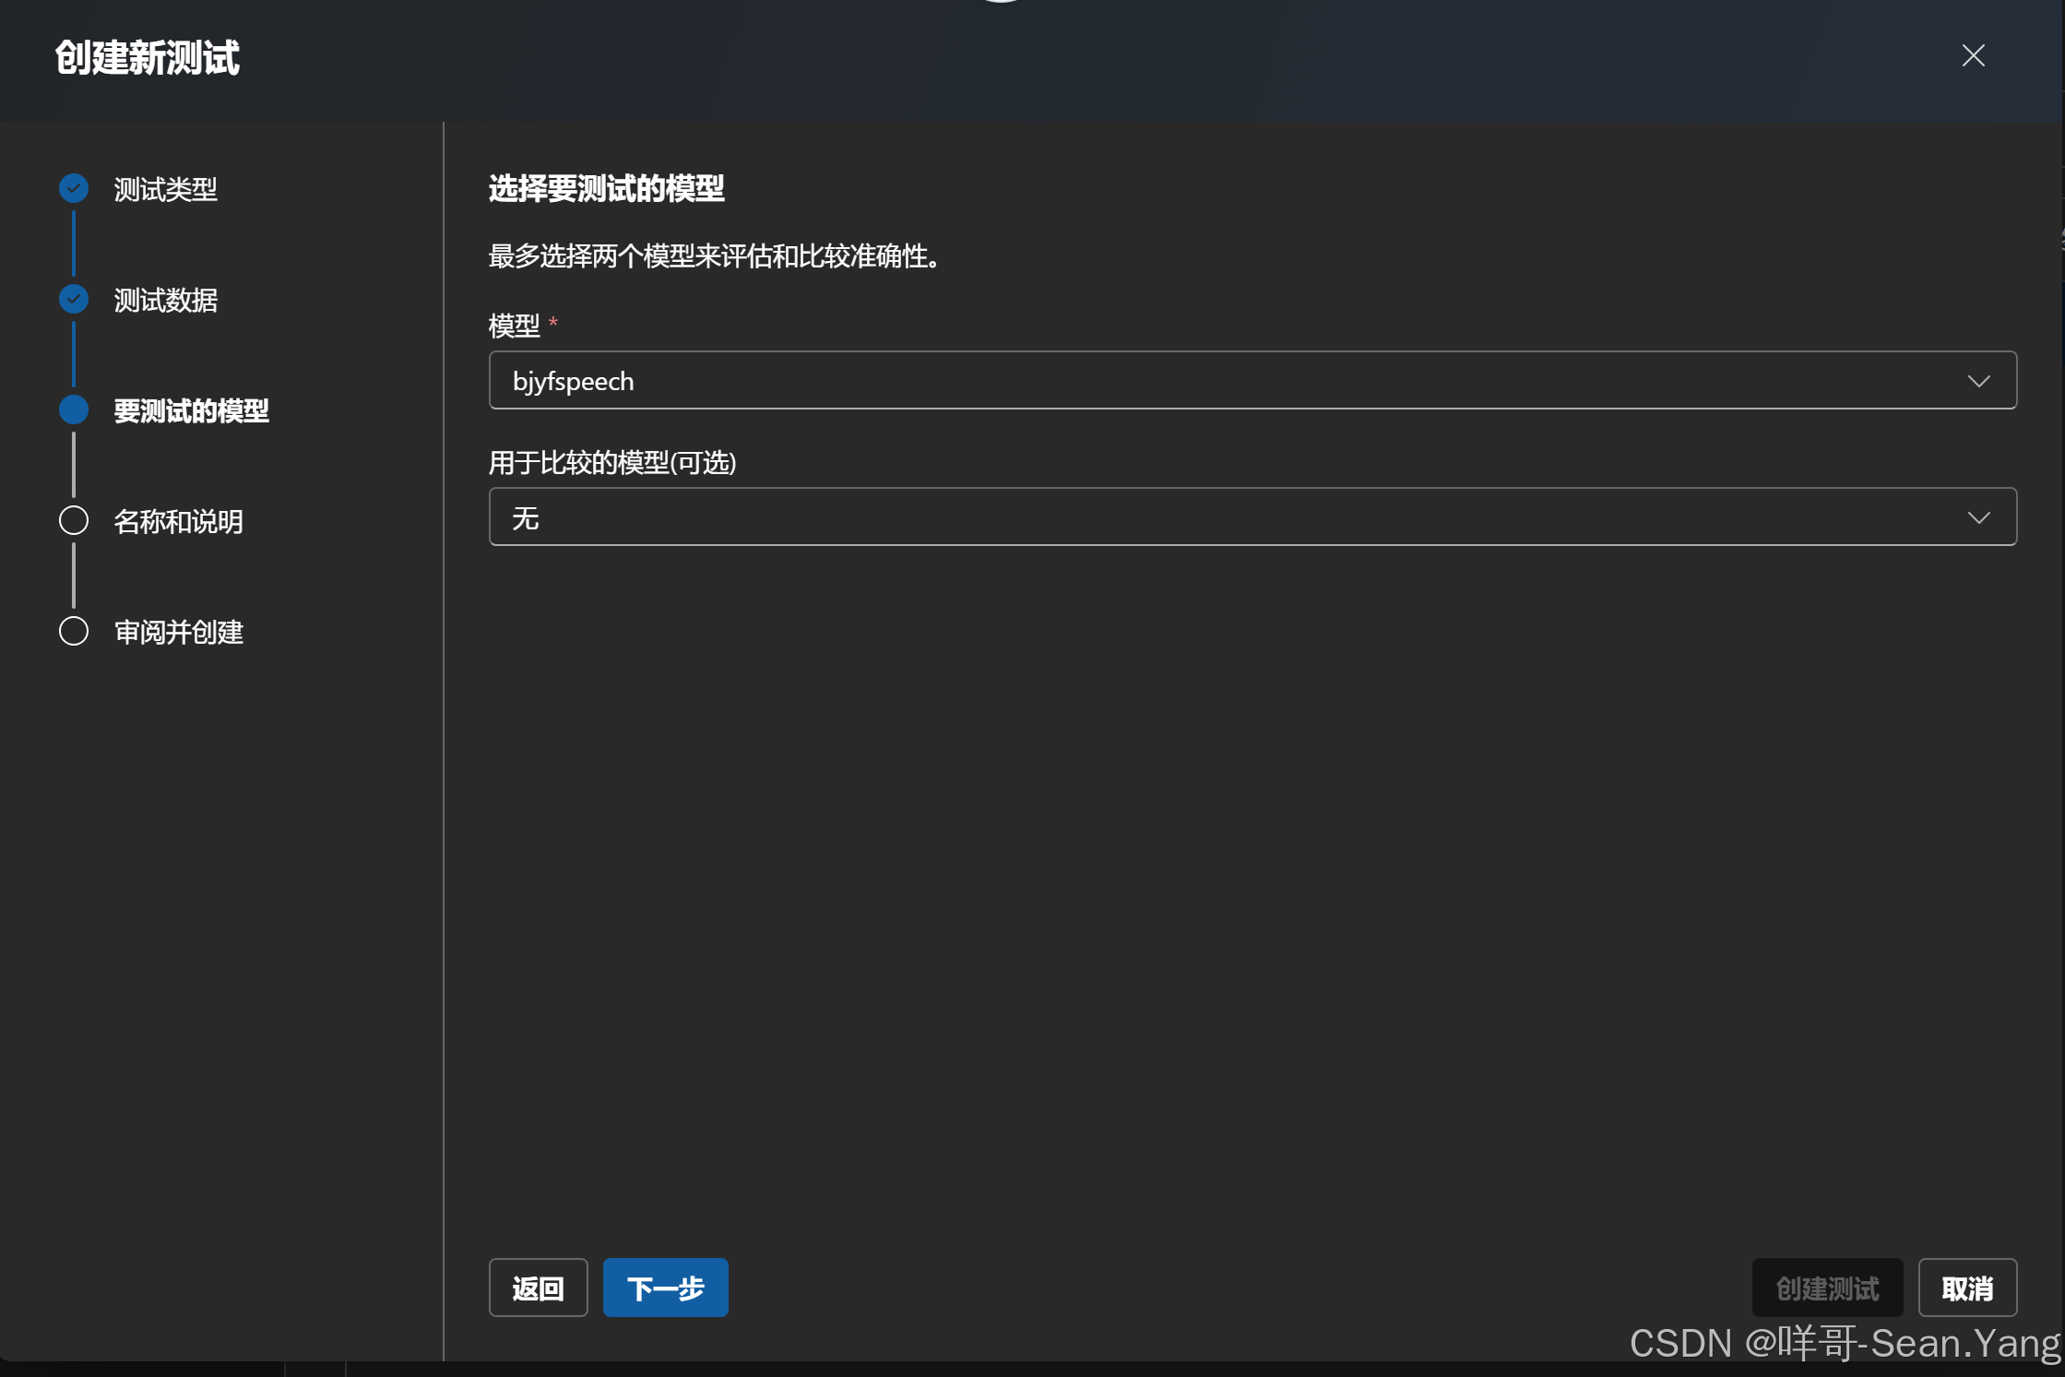Click the 创建测试 button
2065x1377 pixels.
(1827, 1288)
